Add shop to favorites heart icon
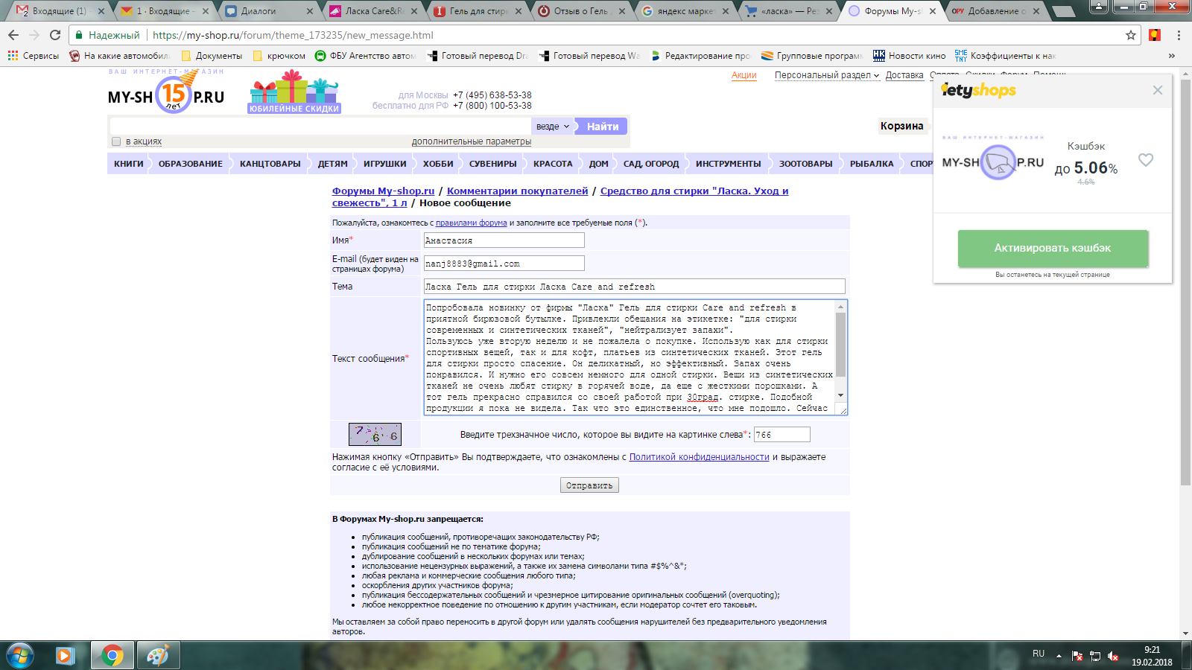The image size is (1192, 670). point(1145,160)
